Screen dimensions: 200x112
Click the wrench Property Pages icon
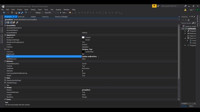pyautogui.click(x=17, y=22)
